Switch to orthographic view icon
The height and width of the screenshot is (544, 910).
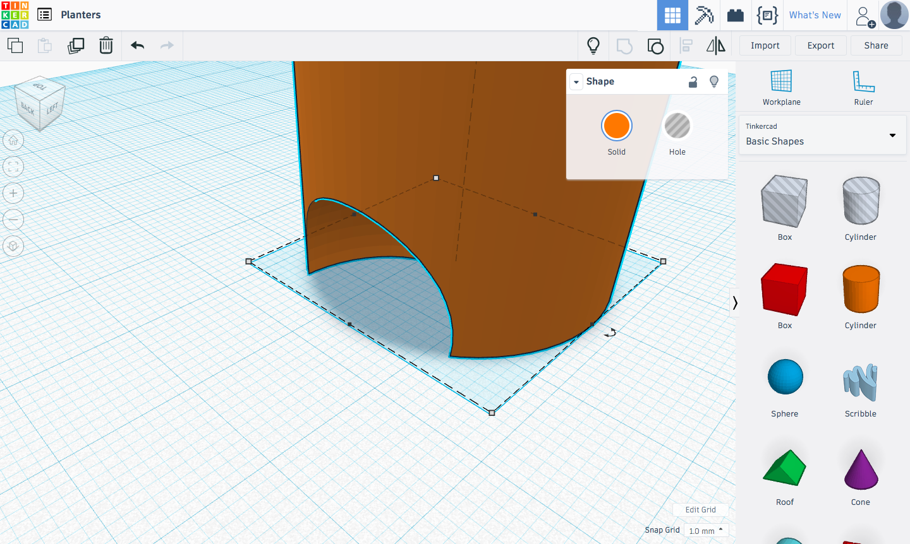coord(13,246)
